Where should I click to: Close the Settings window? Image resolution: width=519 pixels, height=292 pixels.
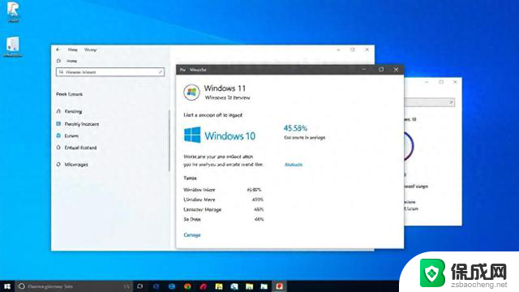pyautogui.click(x=367, y=49)
